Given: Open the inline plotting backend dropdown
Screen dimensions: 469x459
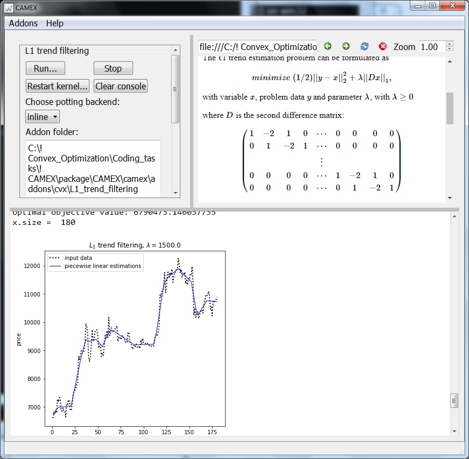Looking at the screenshot, I should (43, 117).
